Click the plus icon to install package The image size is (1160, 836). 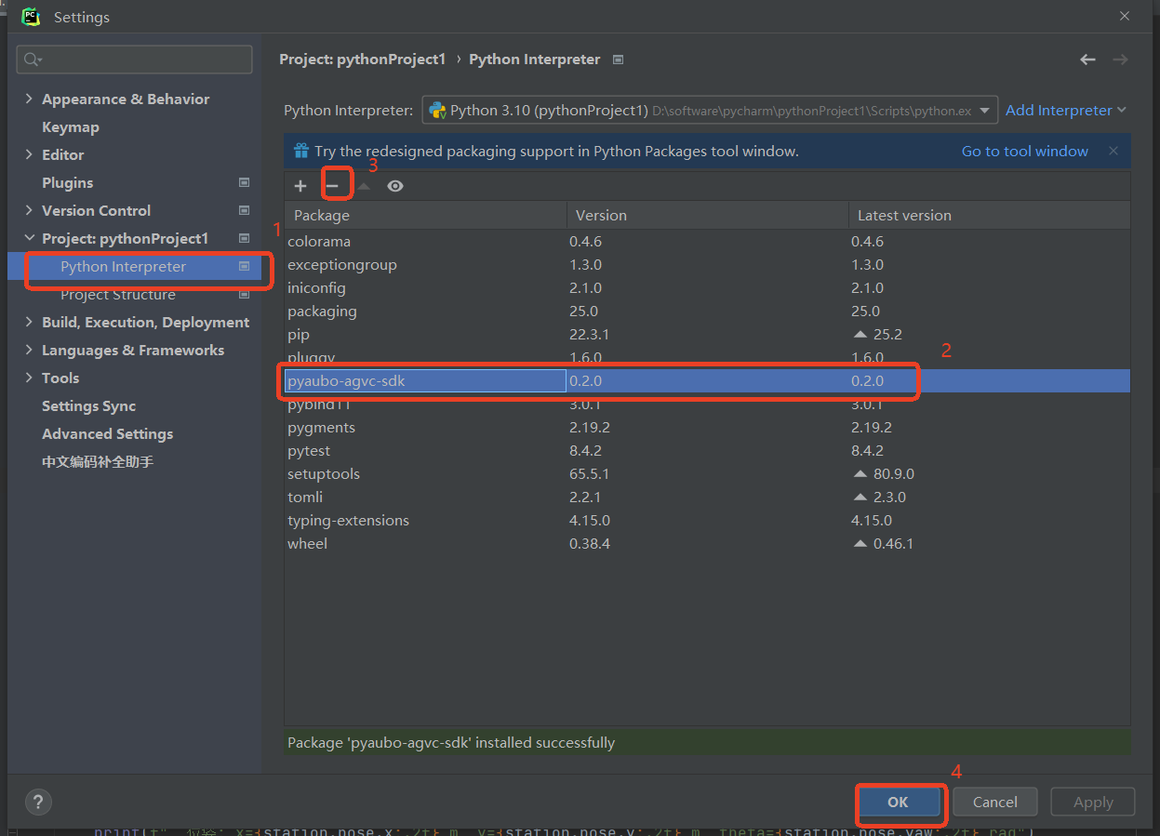point(300,186)
